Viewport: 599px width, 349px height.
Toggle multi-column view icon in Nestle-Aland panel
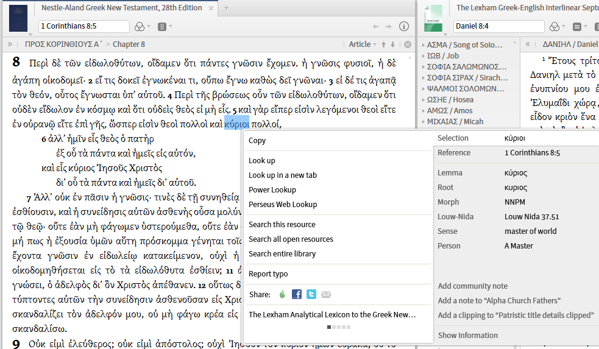[x=162, y=26]
